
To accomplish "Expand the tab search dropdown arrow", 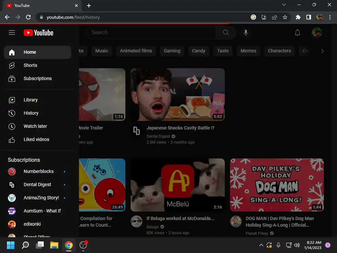I will point(284,5).
